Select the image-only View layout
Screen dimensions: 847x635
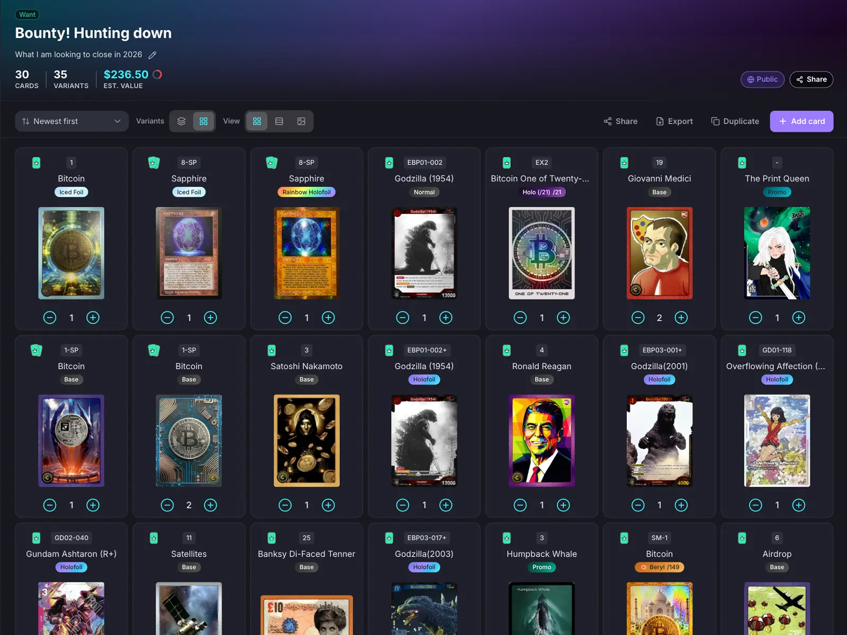(301, 121)
